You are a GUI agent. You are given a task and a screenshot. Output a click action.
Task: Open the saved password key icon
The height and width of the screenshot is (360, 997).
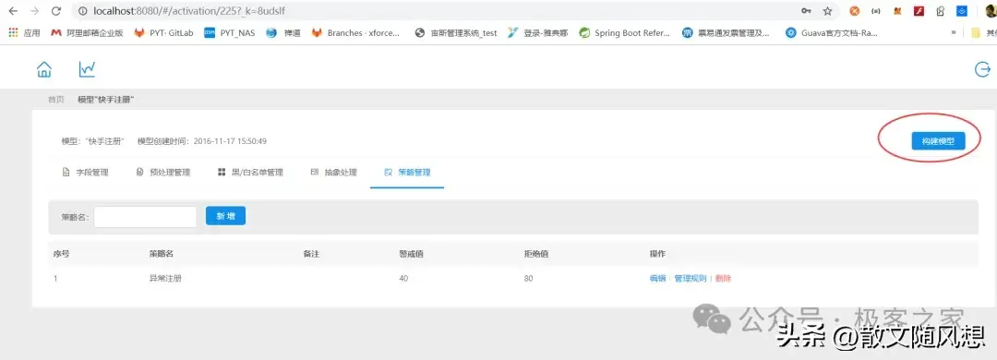coord(806,11)
